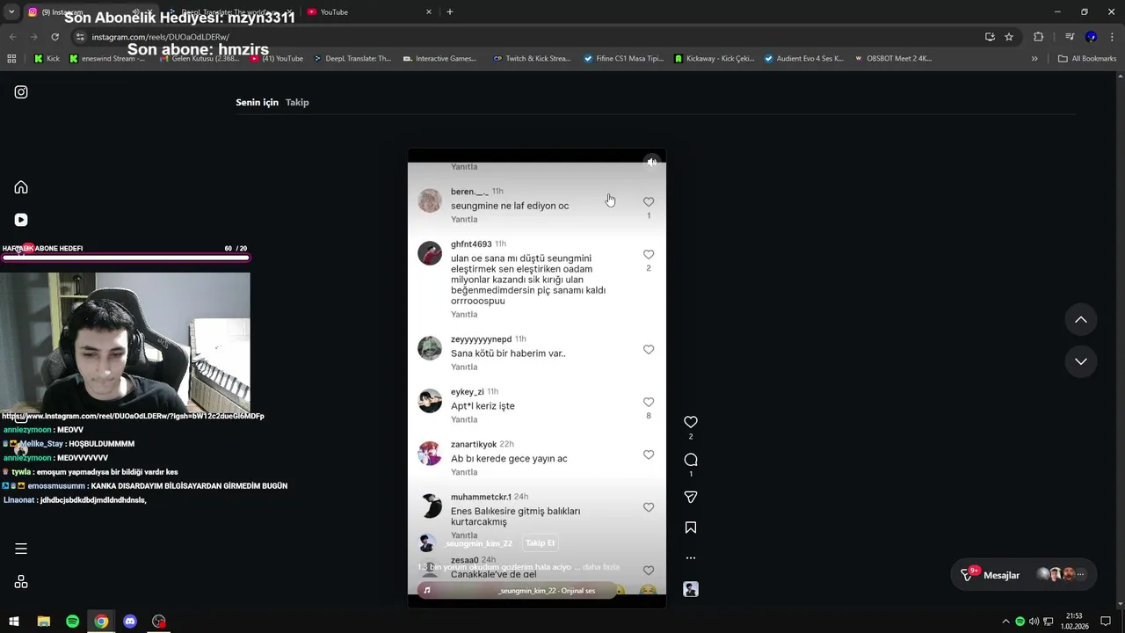Open the tab search dropdown arrow

pos(11,12)
